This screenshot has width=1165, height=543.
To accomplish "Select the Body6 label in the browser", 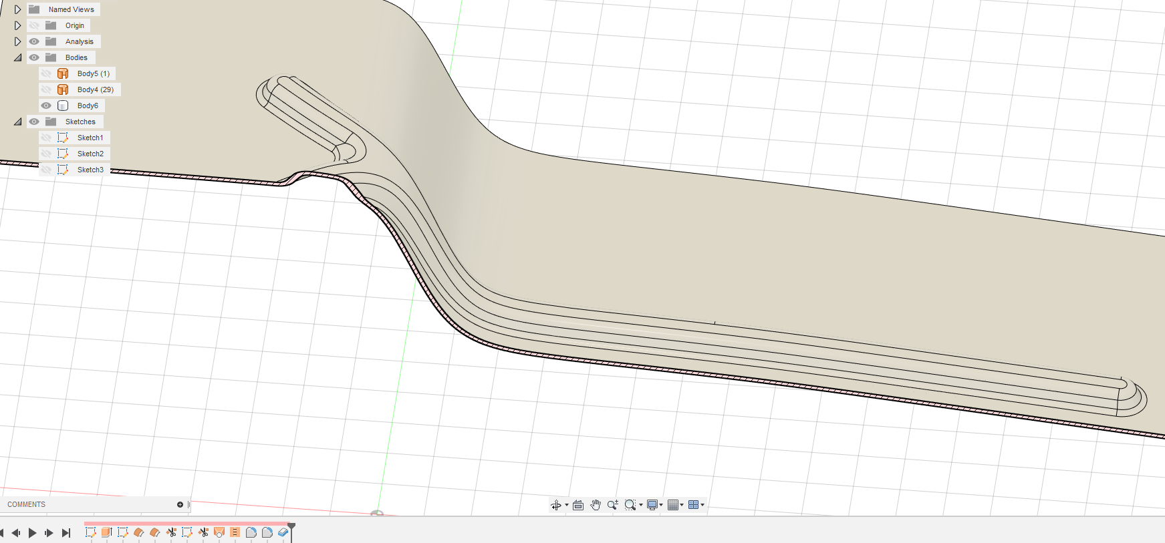I will pos(88,106).
